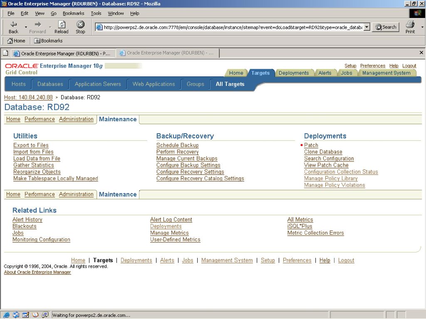Click the Back navigation arrow icon

[x=13, y=25]
